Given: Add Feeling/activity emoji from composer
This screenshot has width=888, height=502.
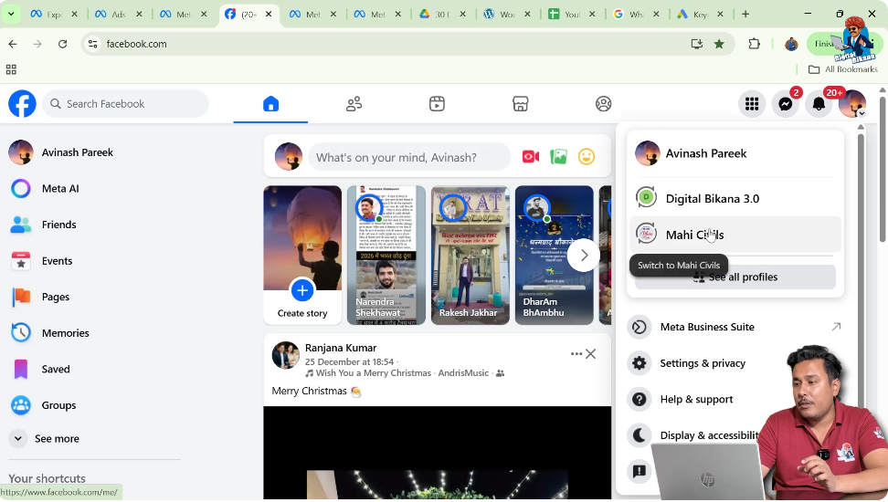Looking at the screenshot, I should tap(587, 157).
